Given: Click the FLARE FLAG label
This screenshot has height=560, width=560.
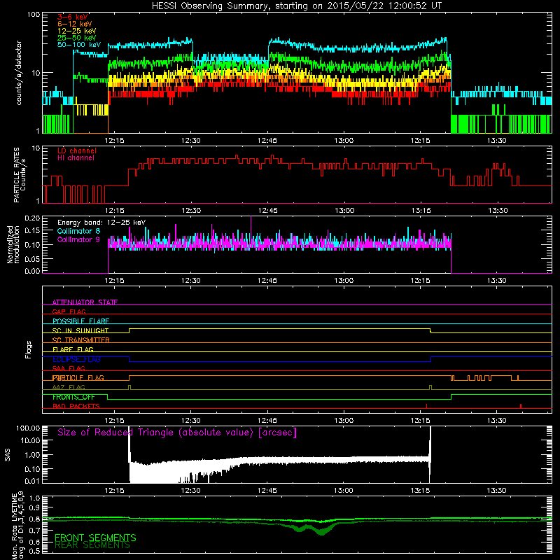Looking at the screenshot, I should [x=73, y=349].
